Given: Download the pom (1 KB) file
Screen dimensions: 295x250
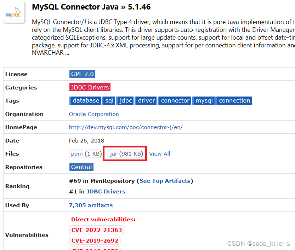Looking at the screenshot, I should click(x=86, y=153).
